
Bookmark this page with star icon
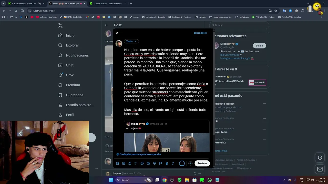pos(276,11)
